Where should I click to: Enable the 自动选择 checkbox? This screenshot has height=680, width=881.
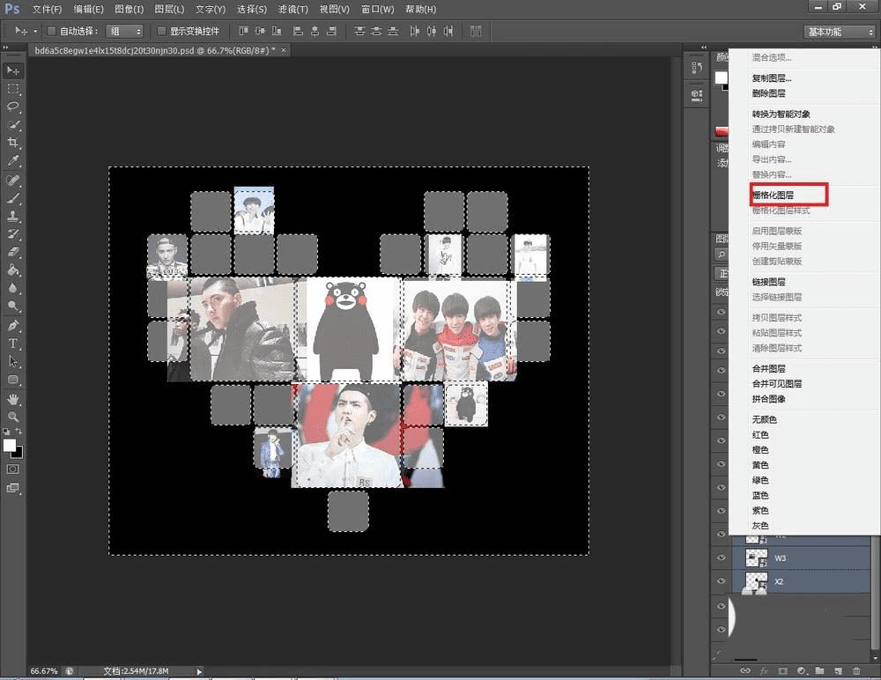click(52, 32)
